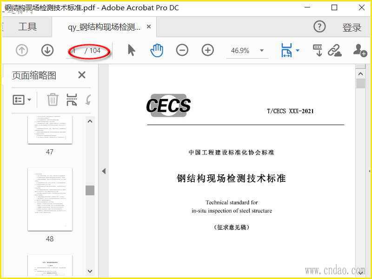Expand the right tools pane arrow

tap(369, 171)
